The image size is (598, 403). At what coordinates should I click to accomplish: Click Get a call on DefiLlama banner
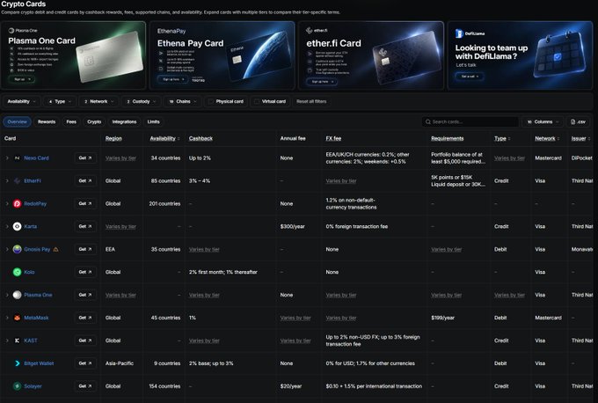469,77
